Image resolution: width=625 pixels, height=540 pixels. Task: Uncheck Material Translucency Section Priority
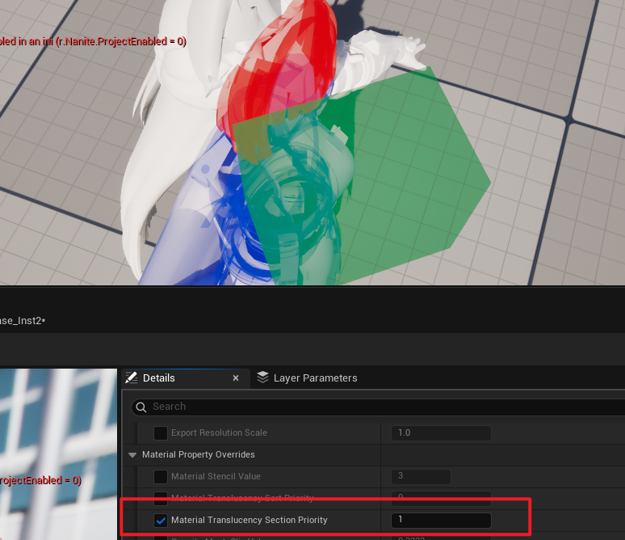[x=161, y=520]
